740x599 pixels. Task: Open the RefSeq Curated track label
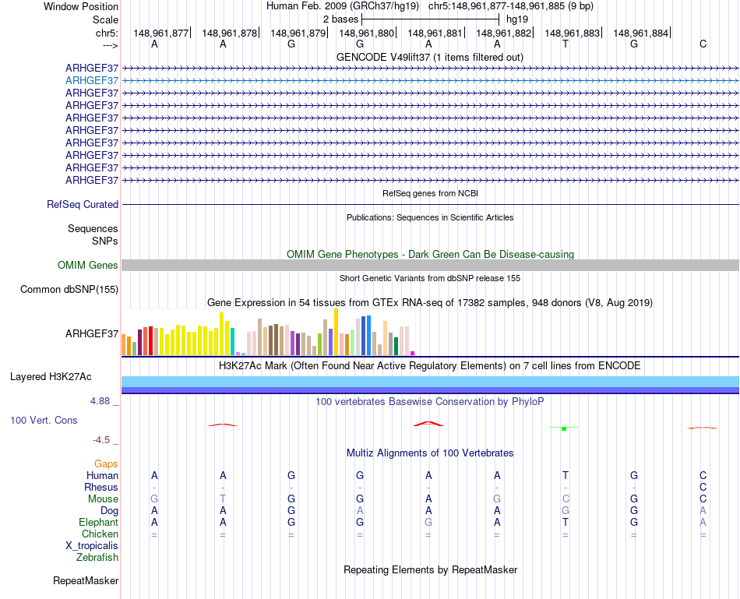pyautogui.click(x=82, y=204)
